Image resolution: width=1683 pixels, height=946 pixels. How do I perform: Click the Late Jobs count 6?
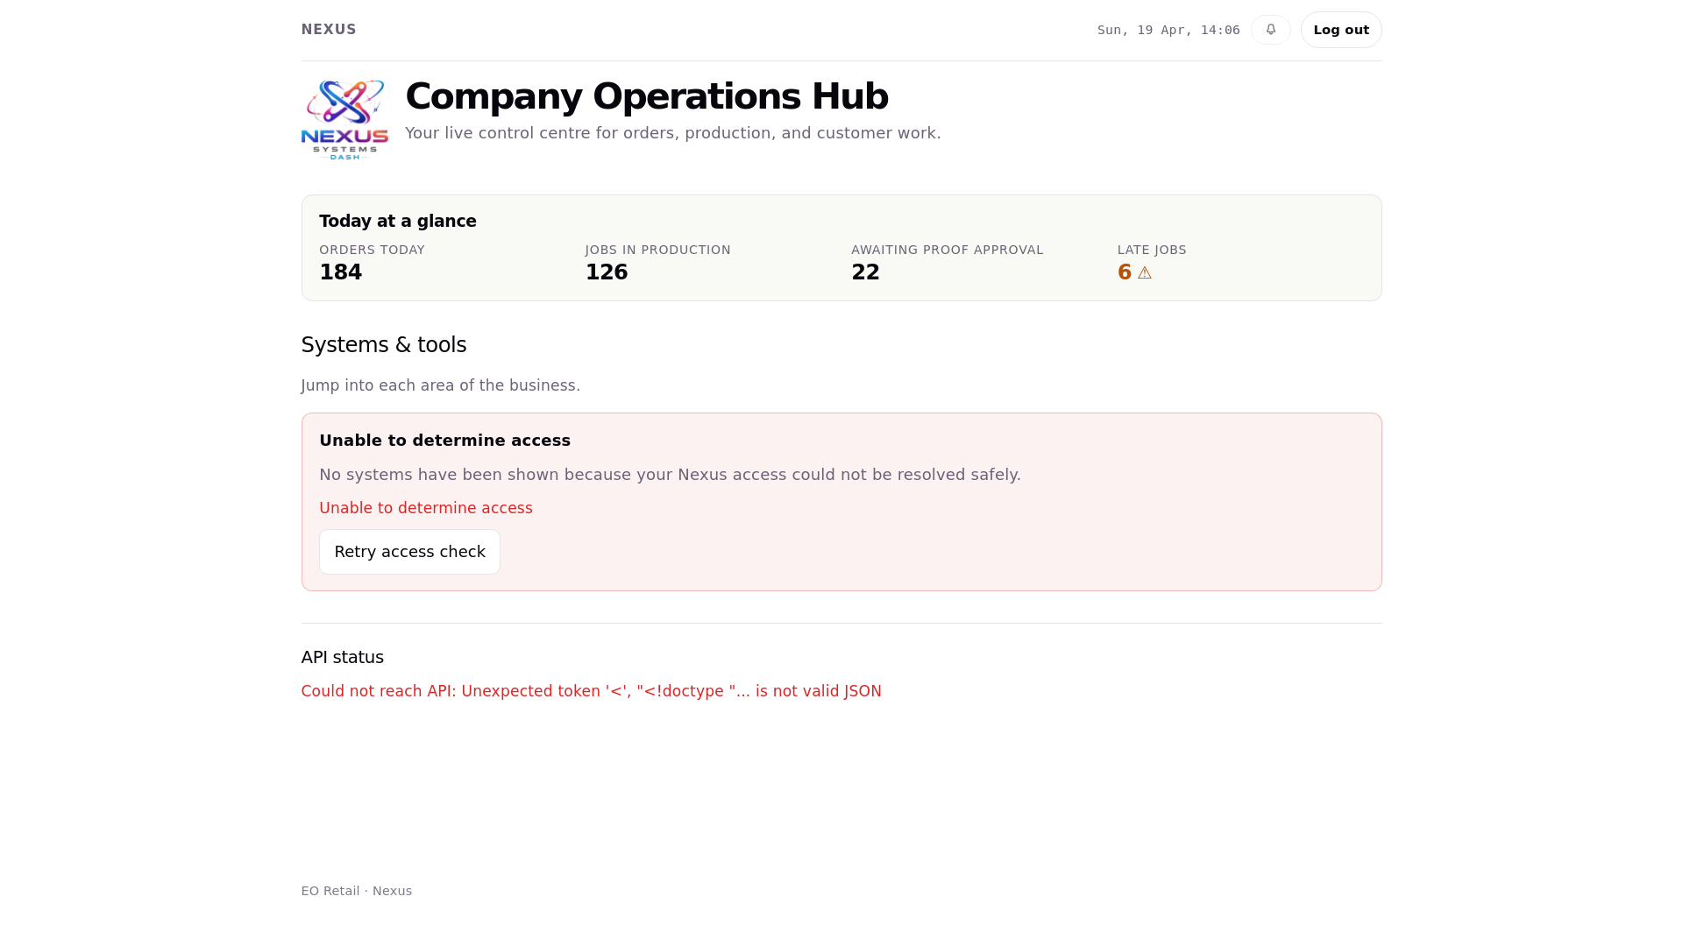click(x=1125, y=272)
